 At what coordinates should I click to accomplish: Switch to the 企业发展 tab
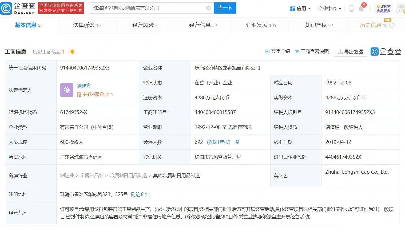(261, 25)
